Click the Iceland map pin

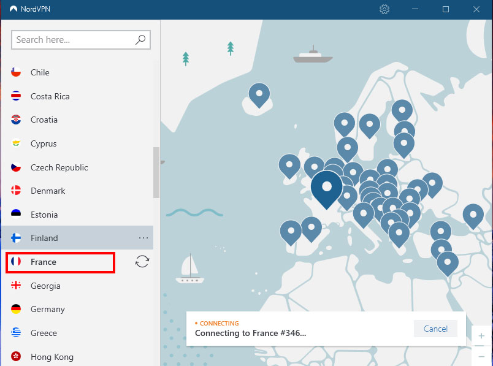point(259,94)
